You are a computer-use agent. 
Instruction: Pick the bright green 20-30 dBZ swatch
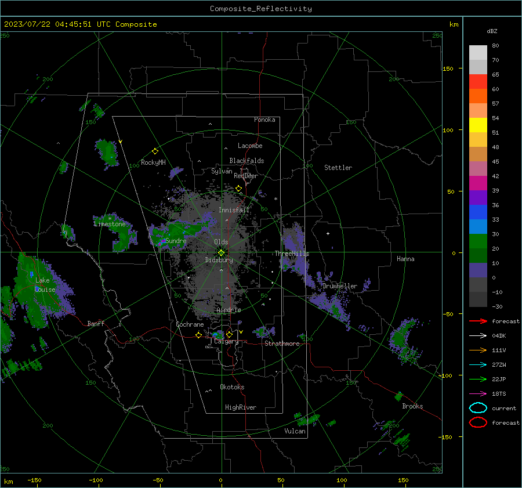pyautogui.click(x=478, y=241)
